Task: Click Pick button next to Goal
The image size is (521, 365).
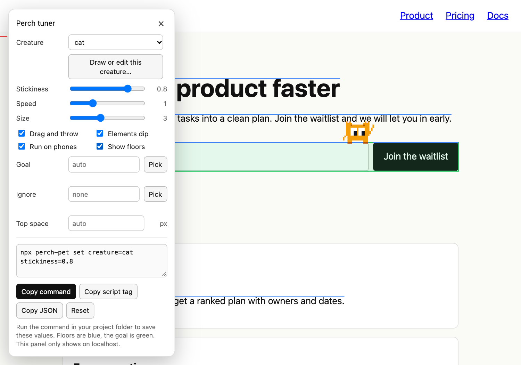Action: (x=155, y=164)
